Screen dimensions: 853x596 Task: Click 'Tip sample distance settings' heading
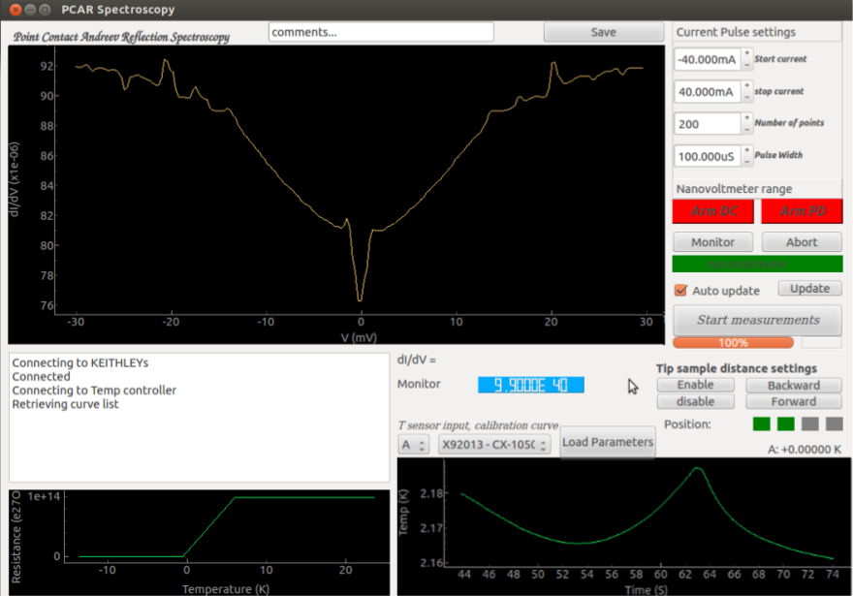pyautogui.click(x=737, y=368)
